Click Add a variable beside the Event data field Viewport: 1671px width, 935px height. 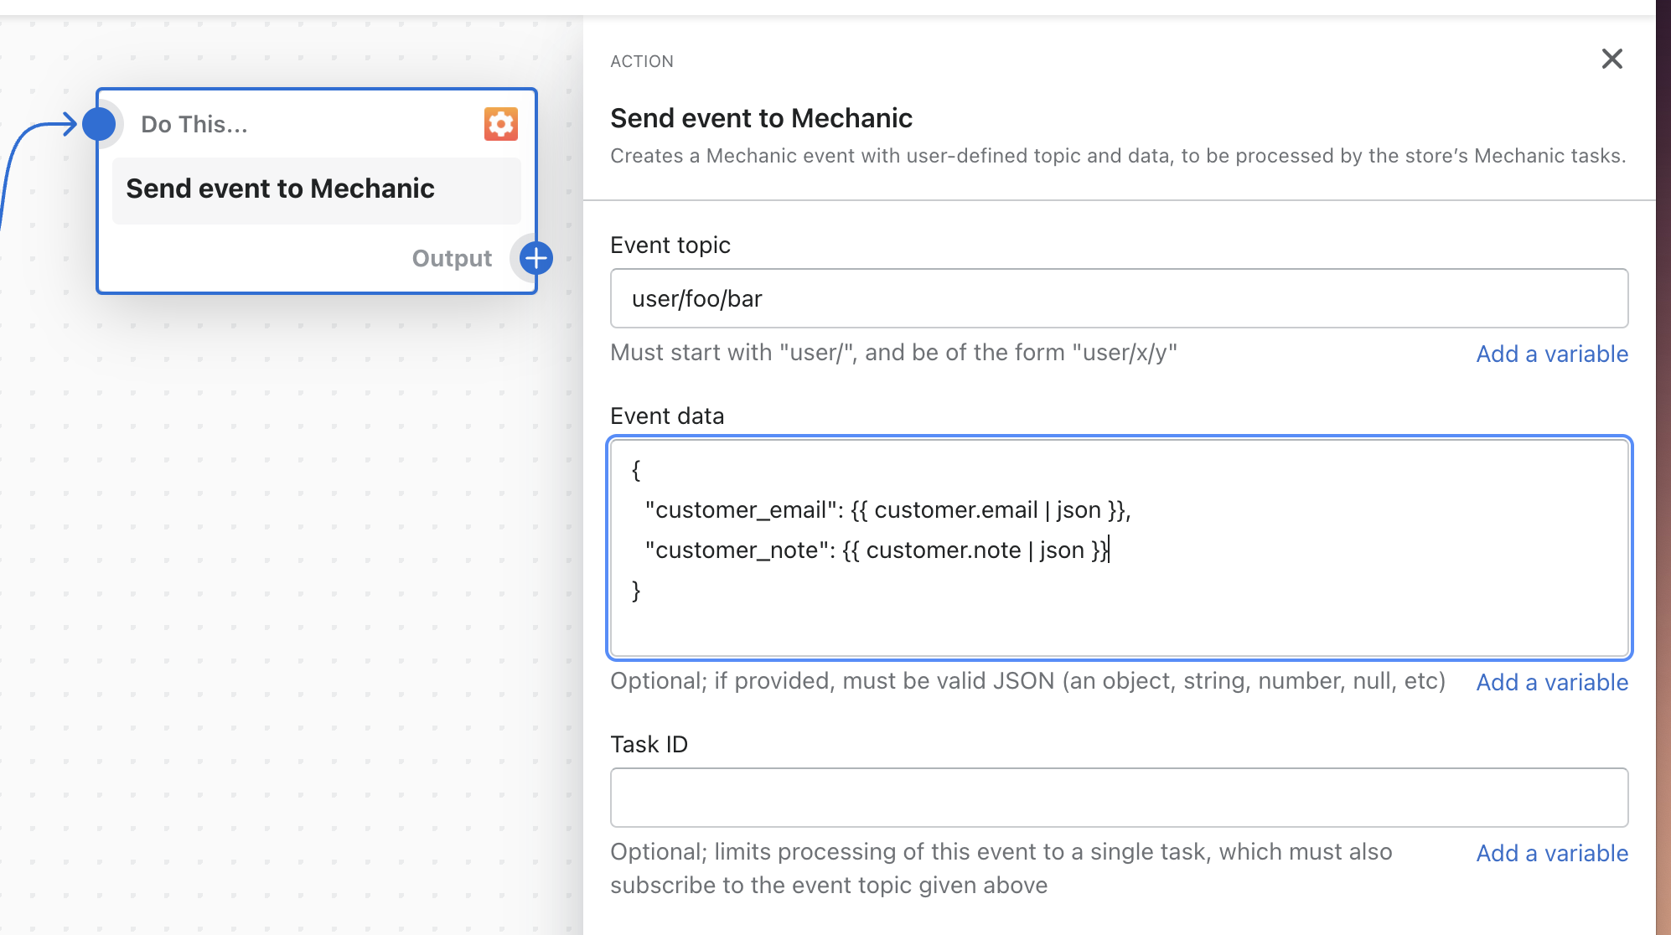pos(1551,682)
